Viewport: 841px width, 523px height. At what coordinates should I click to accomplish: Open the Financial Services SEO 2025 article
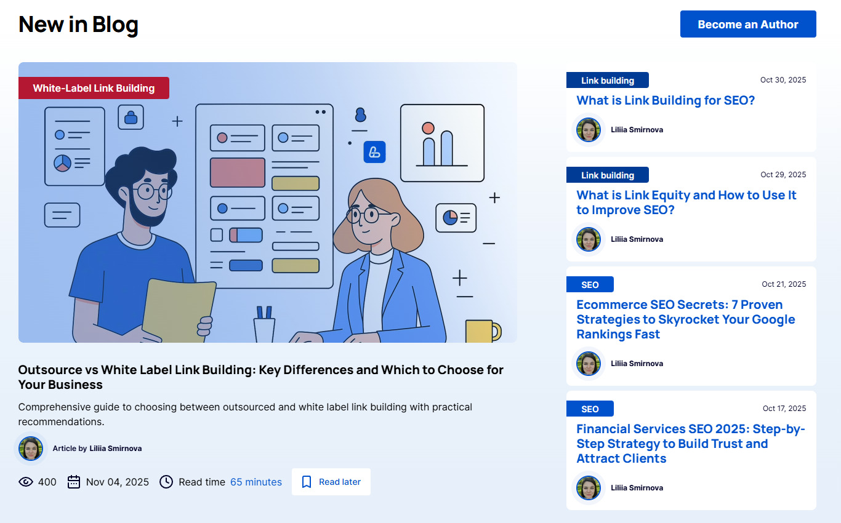(690, 444)
